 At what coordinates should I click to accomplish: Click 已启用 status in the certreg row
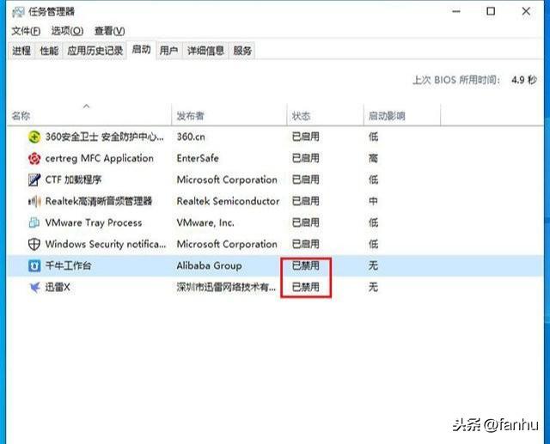click(x=306, y=158)
